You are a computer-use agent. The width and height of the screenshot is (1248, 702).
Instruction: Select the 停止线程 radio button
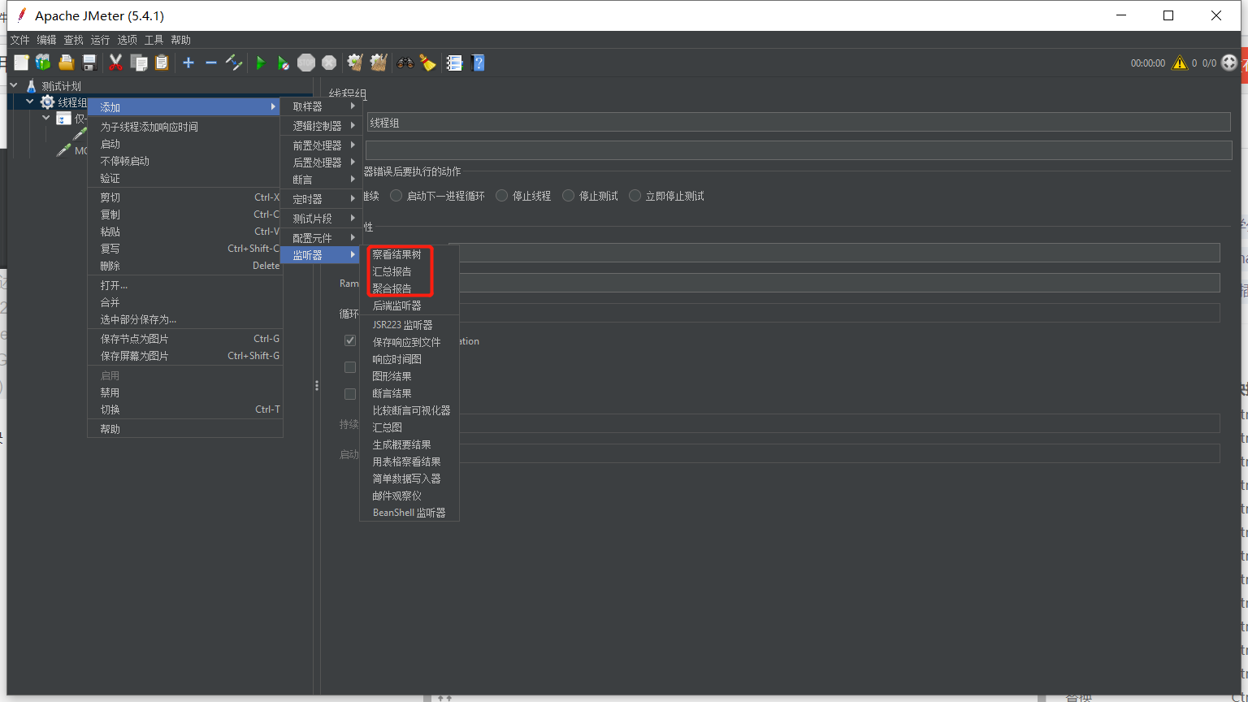tap(501, 195)
